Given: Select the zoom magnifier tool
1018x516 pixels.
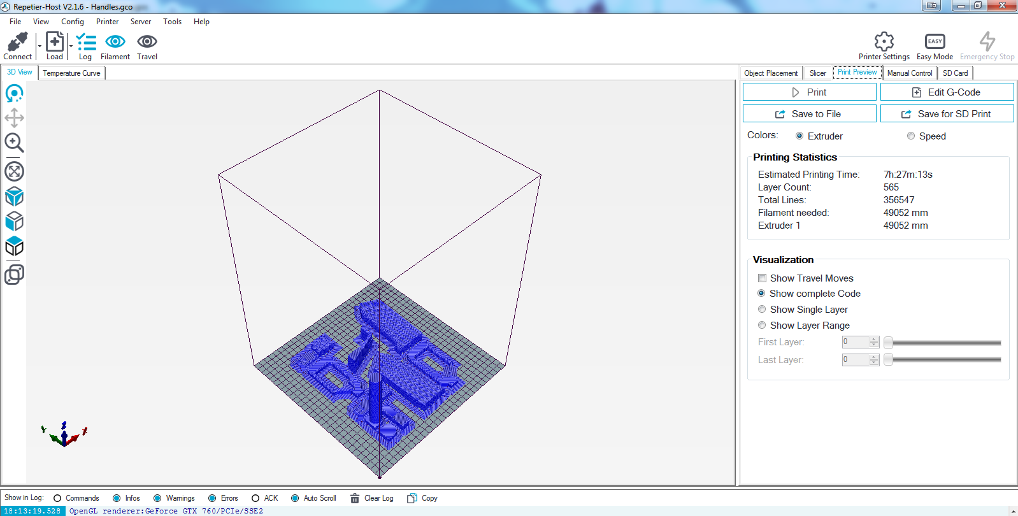Looking at the screenshot, I should tap(14, 143).
